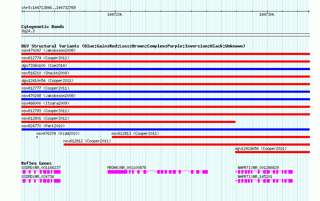Click the nsv470248 (Jakobsson2008) blue gain bar
Viewport: 320px width, 201px height.
(x=165, y=99)
